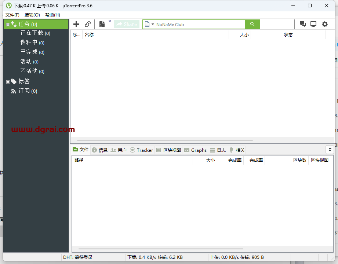Switch to the Tracker tab
The image size is (338, 264).
pos(141,150)
